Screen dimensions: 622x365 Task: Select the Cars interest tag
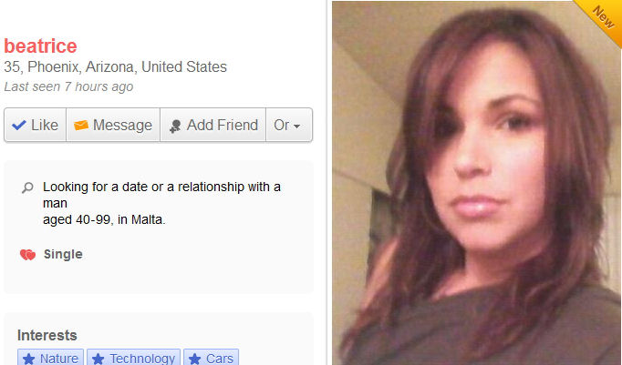(x=211, y=358)
